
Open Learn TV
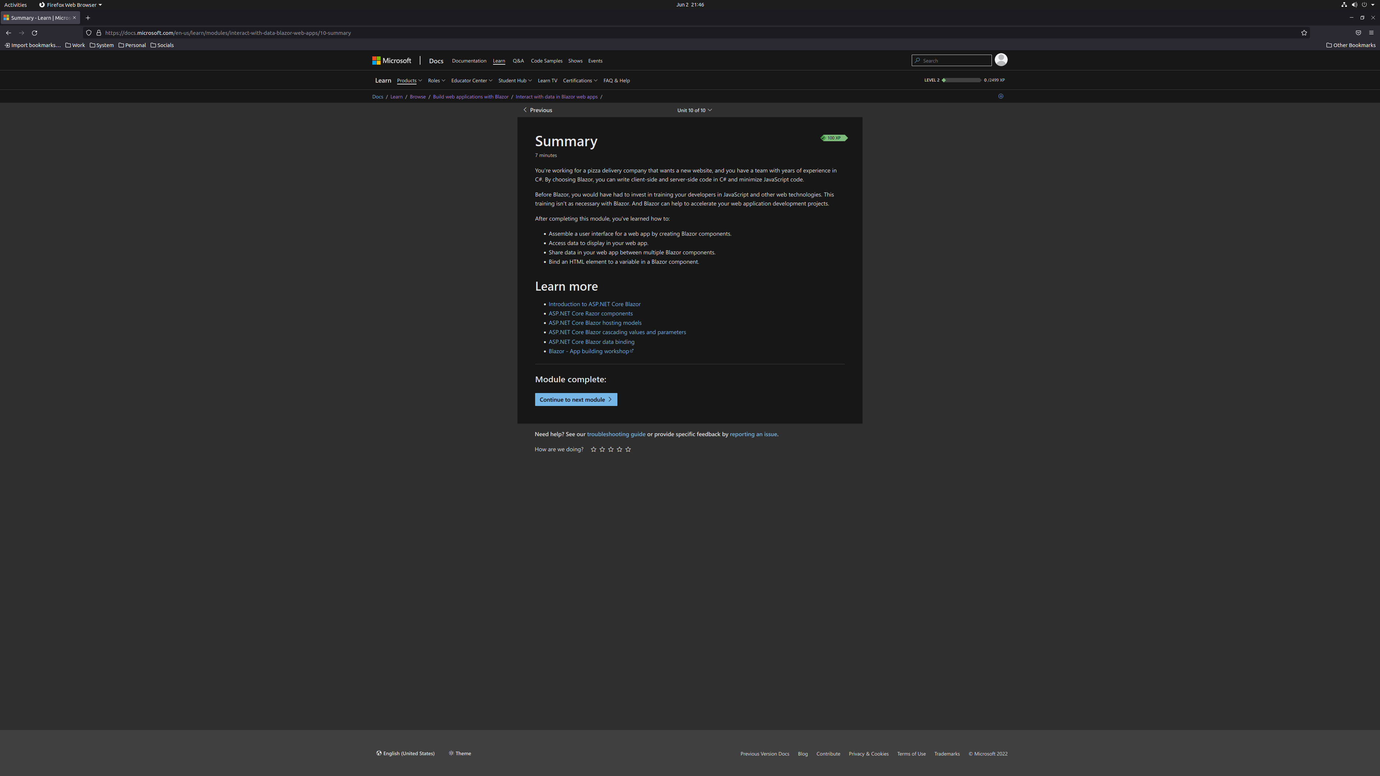click(x=547, y=80)
